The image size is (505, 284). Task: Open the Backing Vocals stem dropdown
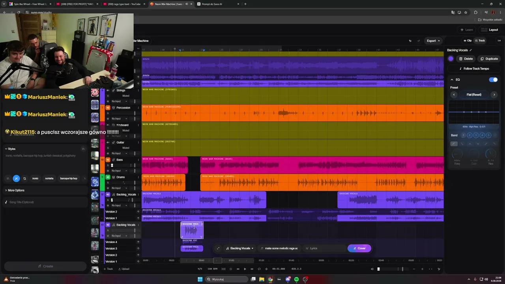click(239, 248)
